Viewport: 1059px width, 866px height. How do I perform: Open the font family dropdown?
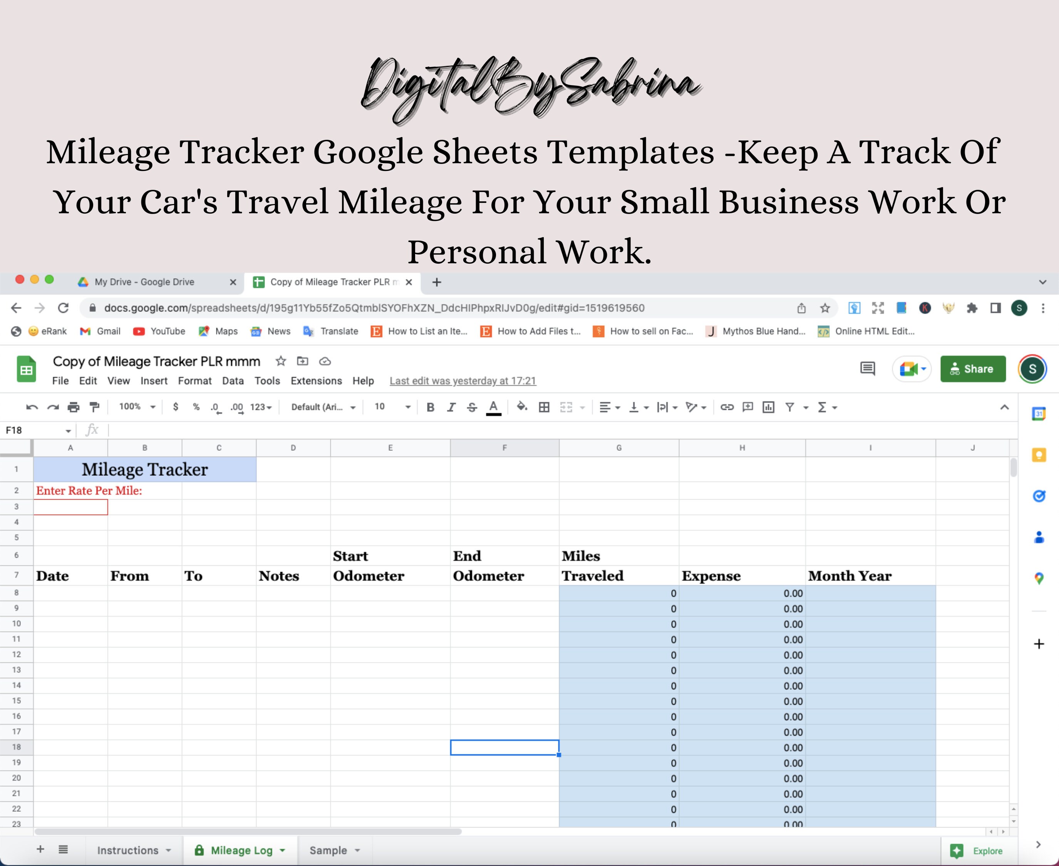[x=323, y=407]
